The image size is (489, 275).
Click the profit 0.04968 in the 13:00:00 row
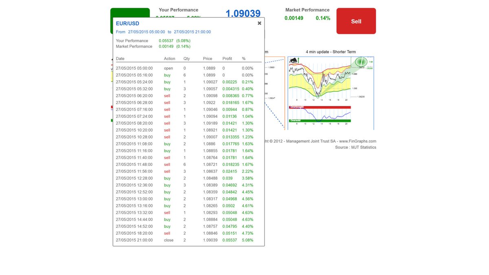coord(230,199)
